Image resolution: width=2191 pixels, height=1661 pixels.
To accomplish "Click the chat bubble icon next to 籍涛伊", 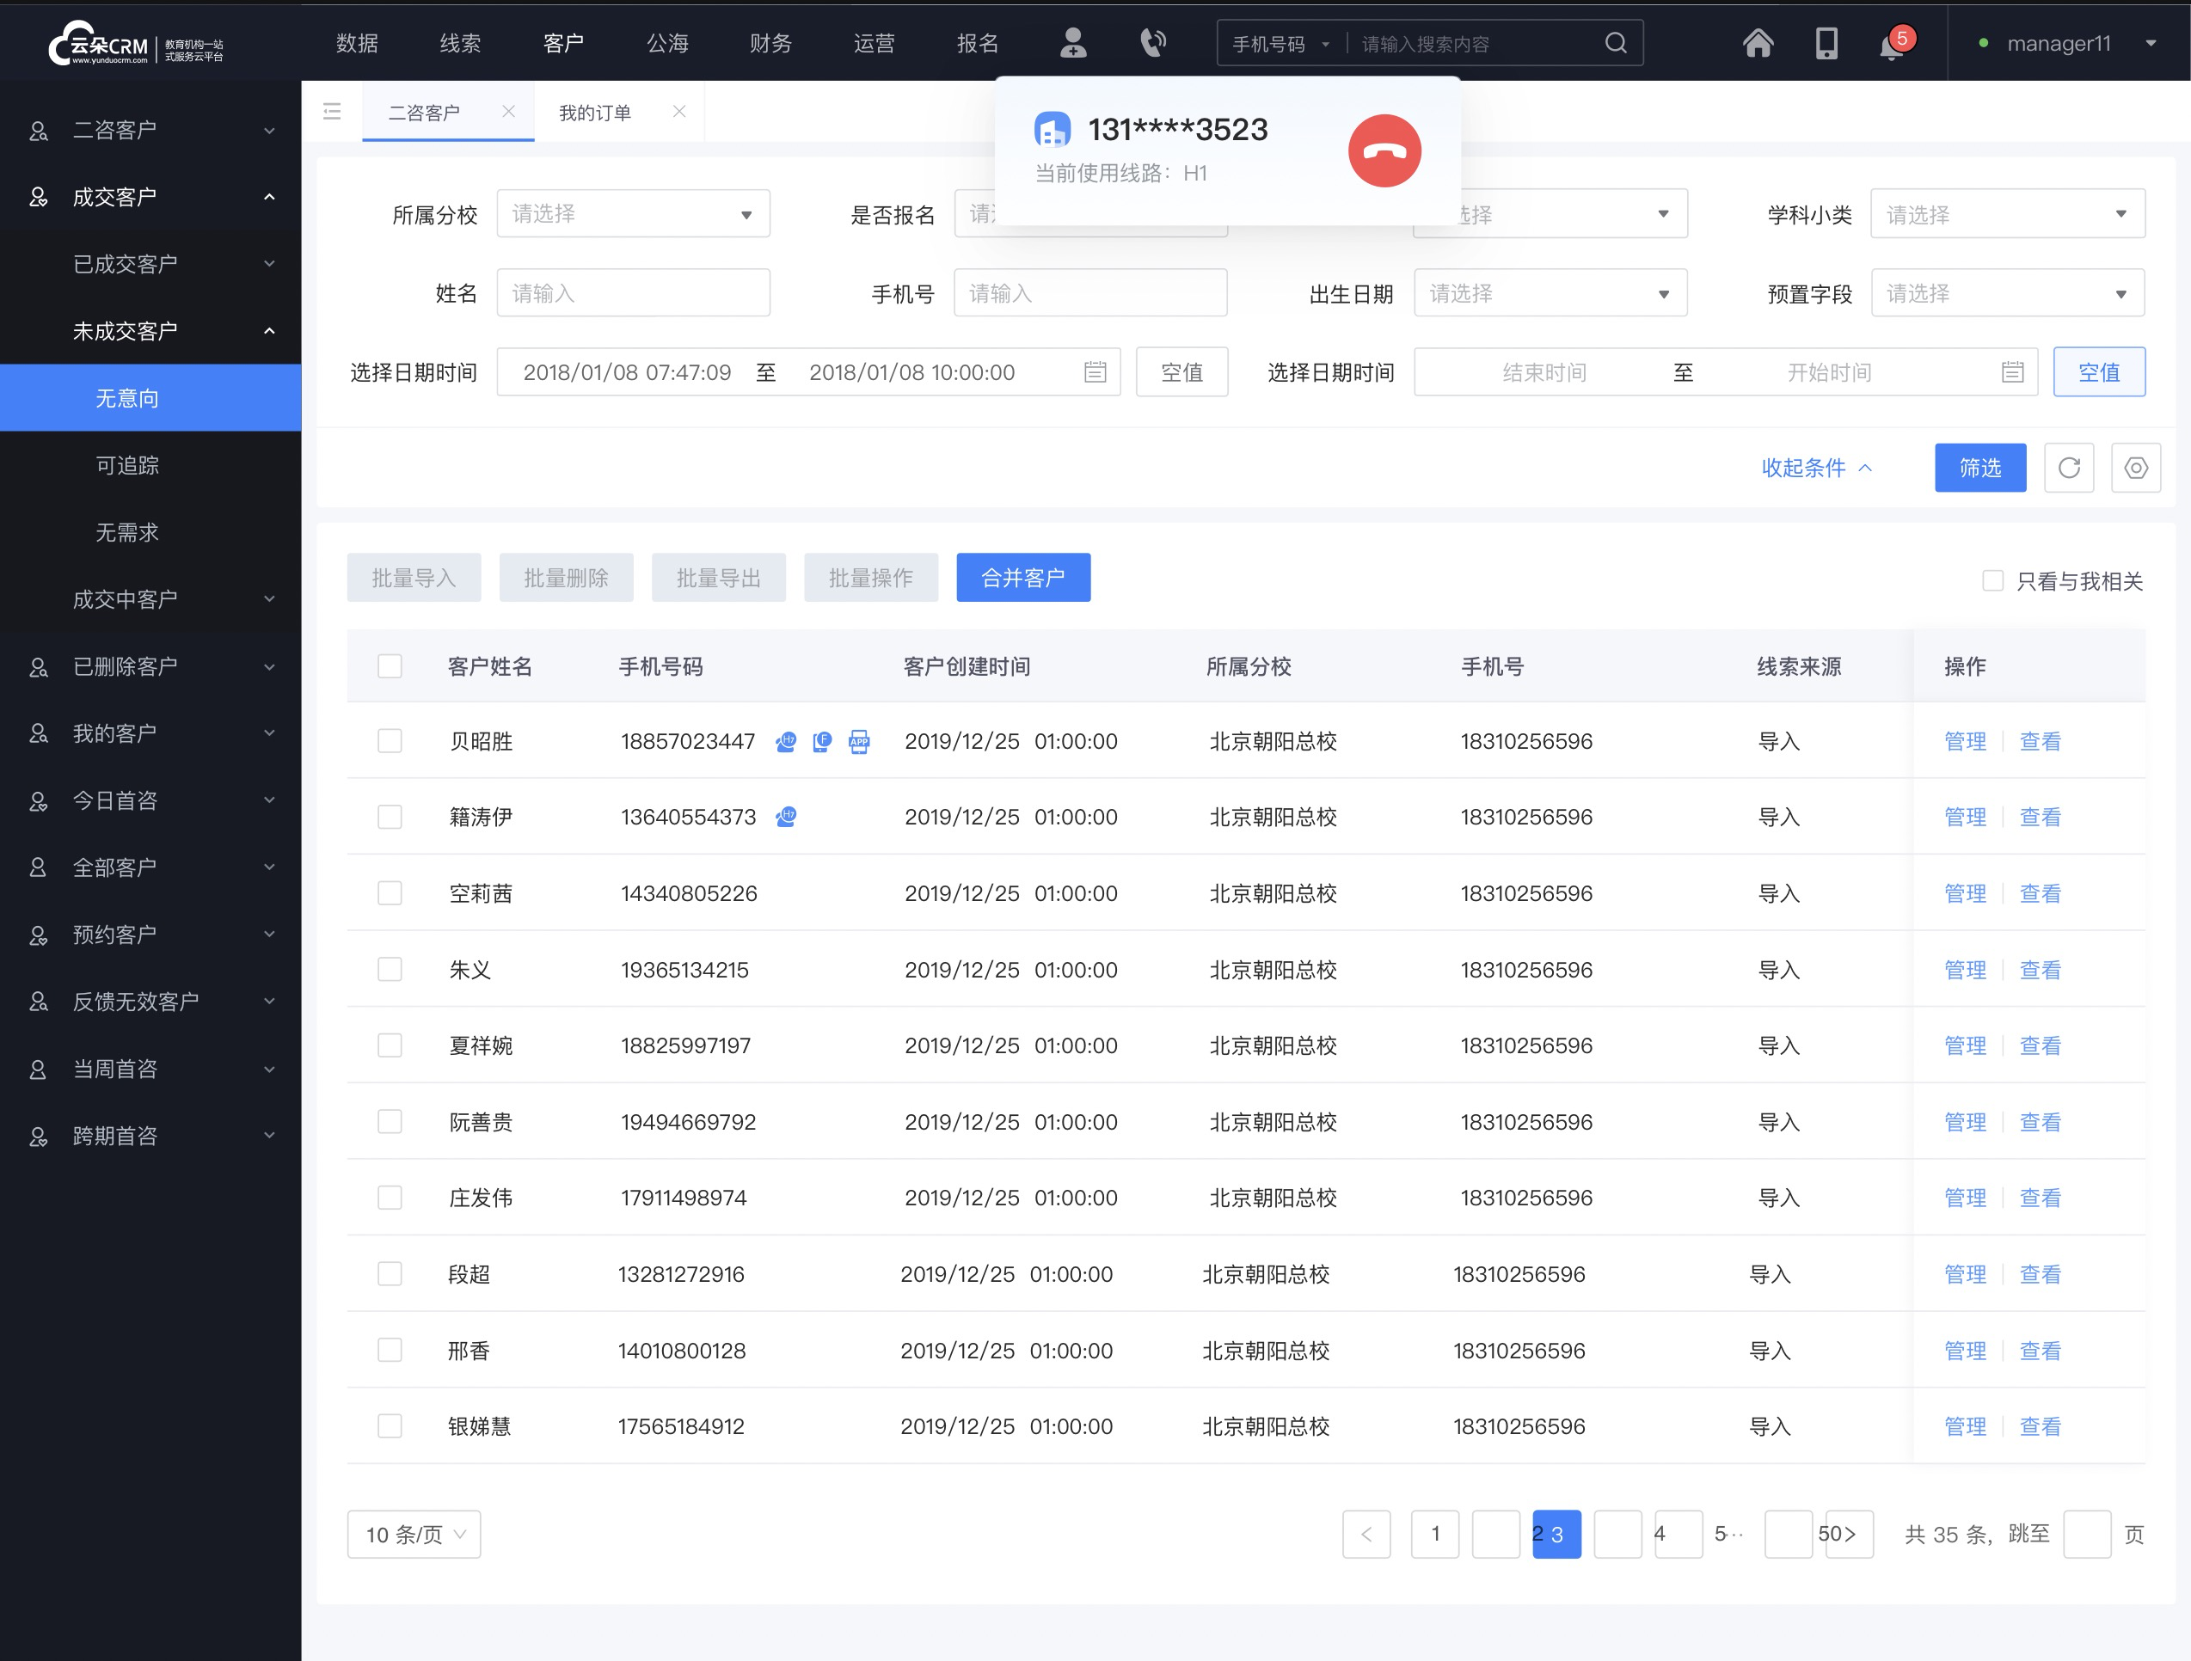I will (787, 818).
